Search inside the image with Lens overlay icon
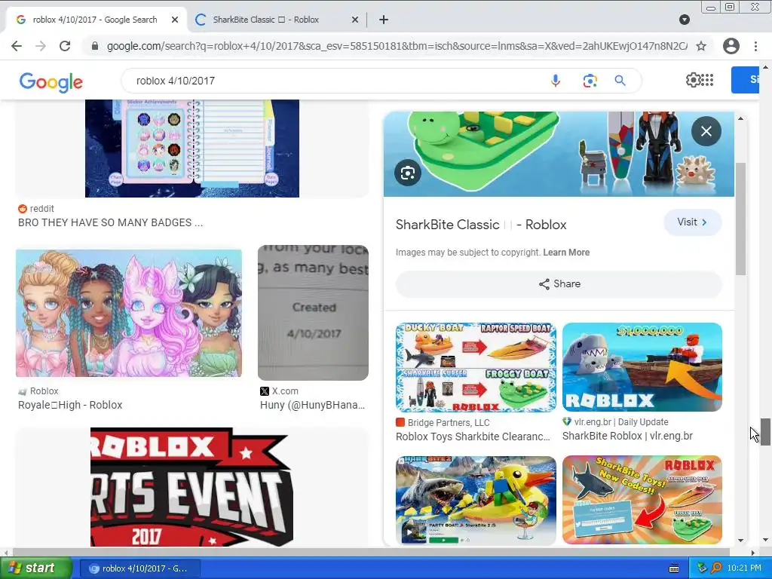 click(x=408, y=173)
